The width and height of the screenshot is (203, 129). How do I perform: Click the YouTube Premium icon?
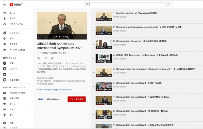pos(5,93)
